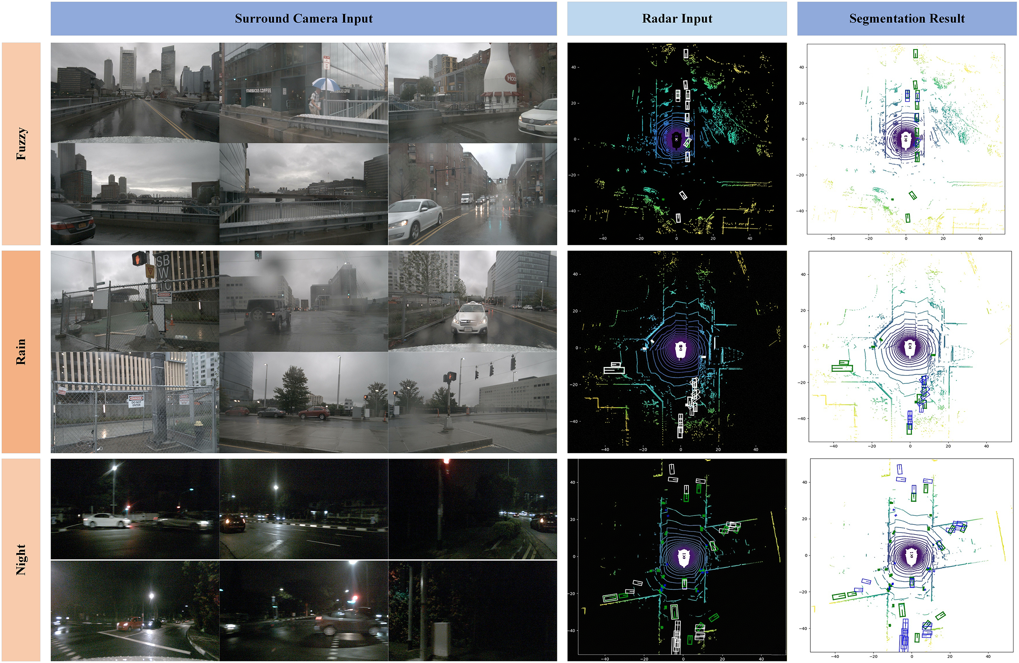Click the ego vehicle in Fuzzy radar plot
Screen dimensions: 1019x663
[676, 139]
